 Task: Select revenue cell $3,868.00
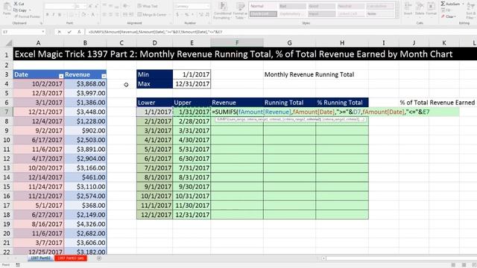click(x=85, y=84)
